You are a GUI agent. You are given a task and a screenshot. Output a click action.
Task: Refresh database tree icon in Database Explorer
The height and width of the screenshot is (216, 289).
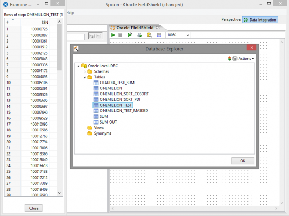pyautogui.click(x=230, y=59)
